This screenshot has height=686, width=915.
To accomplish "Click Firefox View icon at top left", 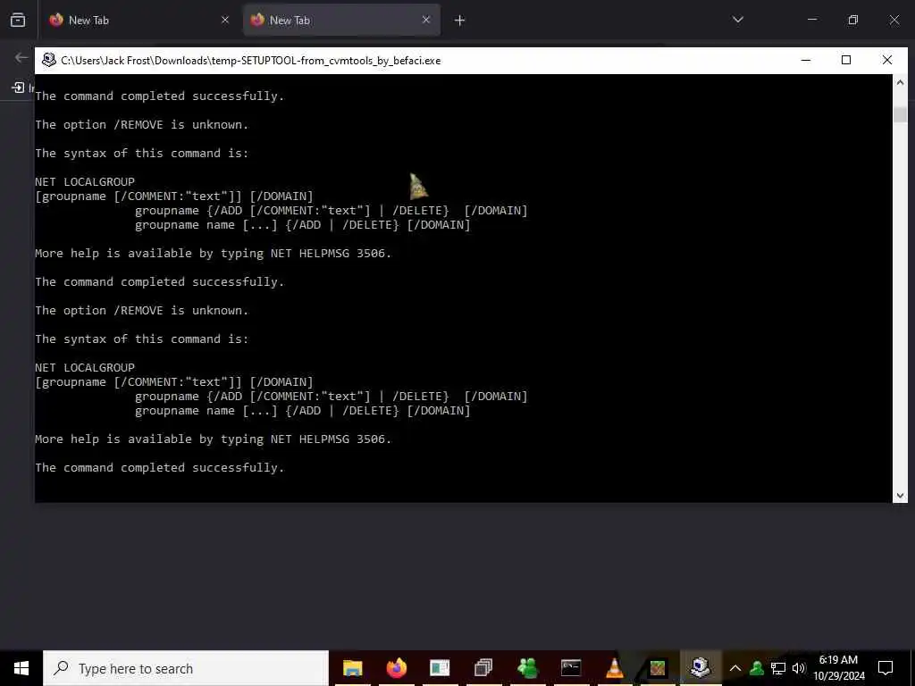I will pos(18,21).
